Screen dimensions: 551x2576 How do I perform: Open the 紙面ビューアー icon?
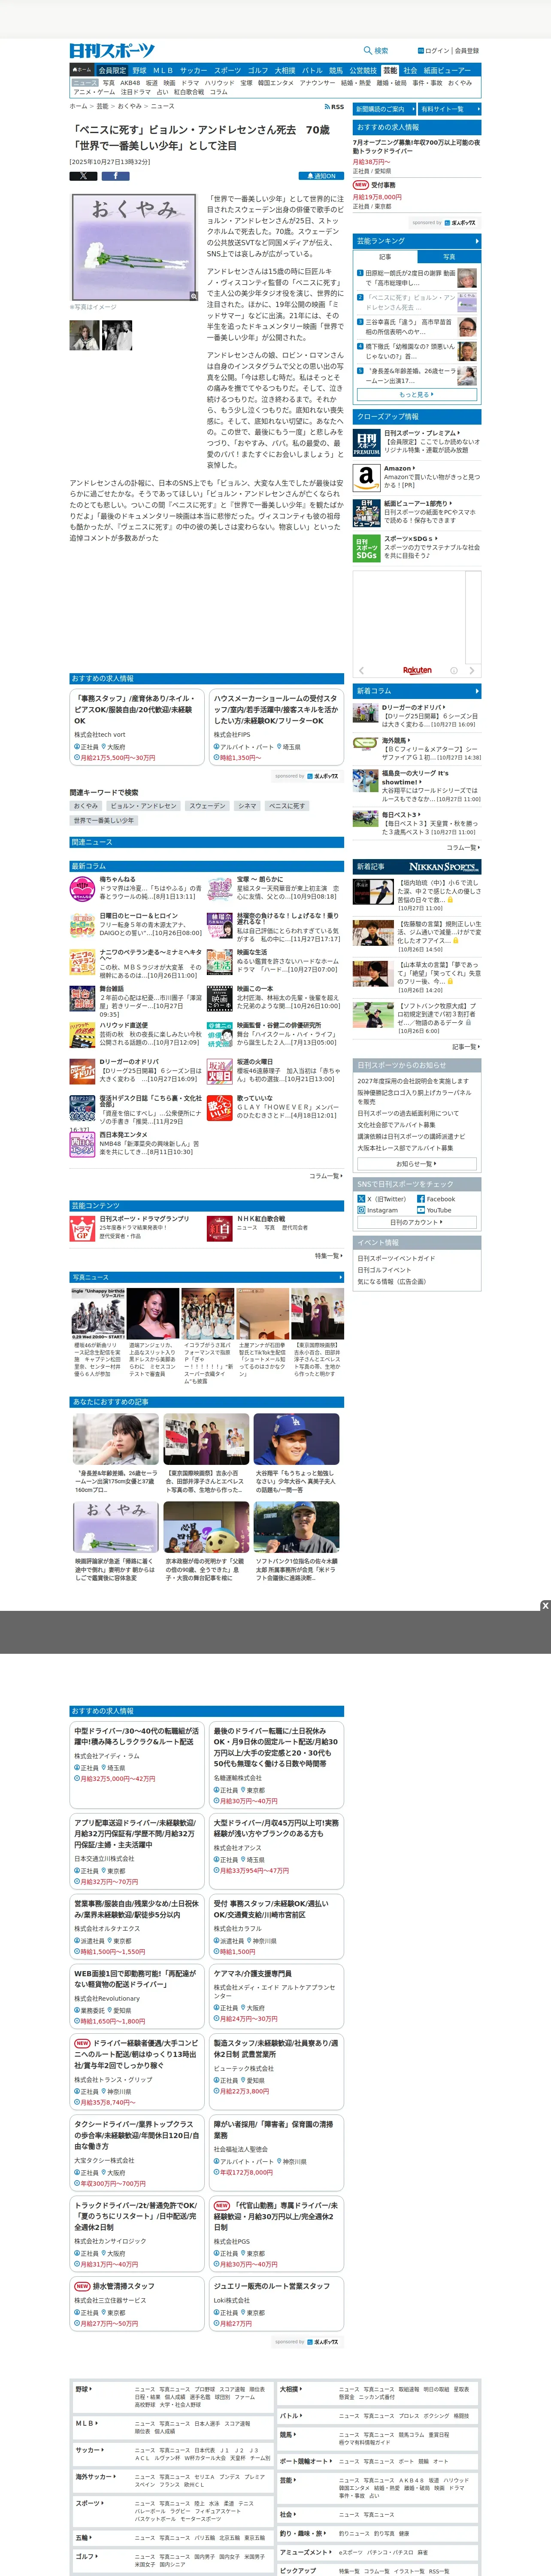[x=366, y=512]
